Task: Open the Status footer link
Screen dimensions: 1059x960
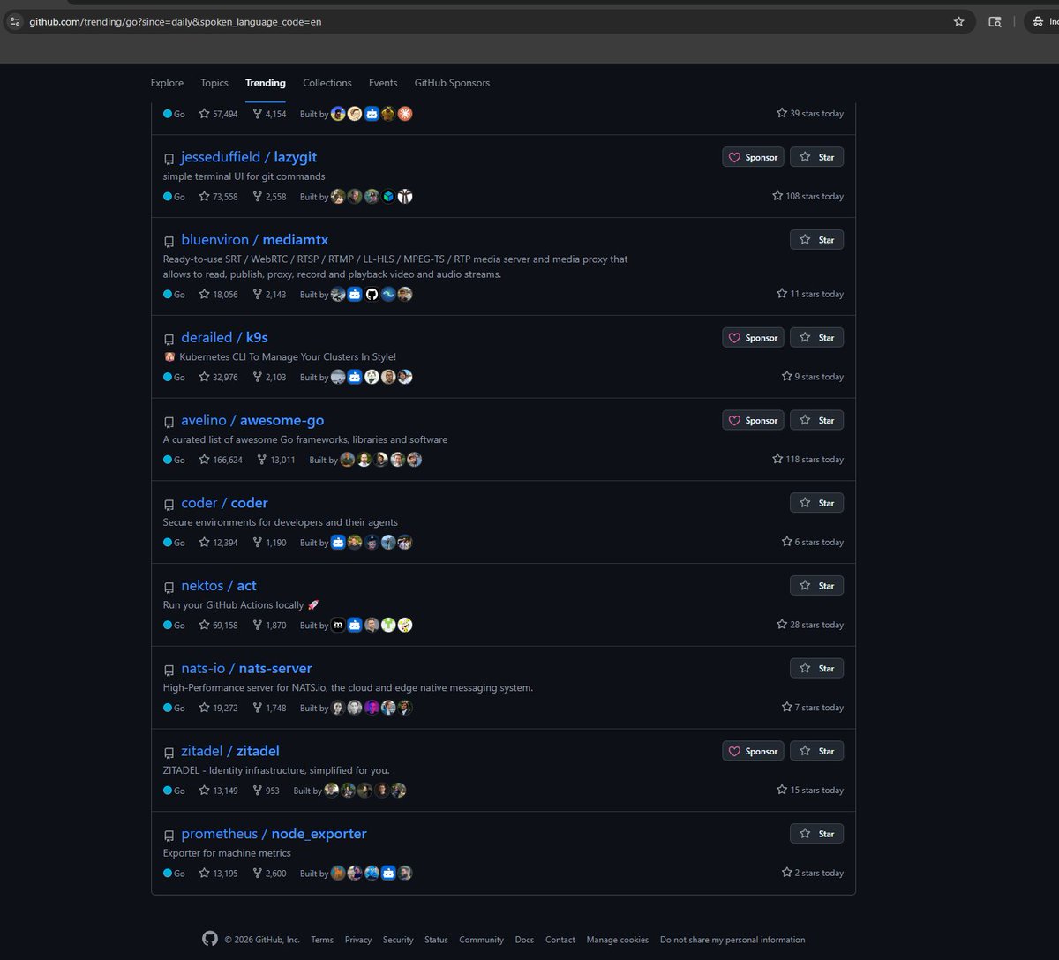Action: click(436, 940)
